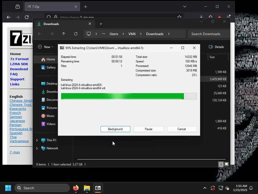Screen dimensions: 258x194
Task: Open the New dropdown in Explorer
Action: [x=46, y=47]
